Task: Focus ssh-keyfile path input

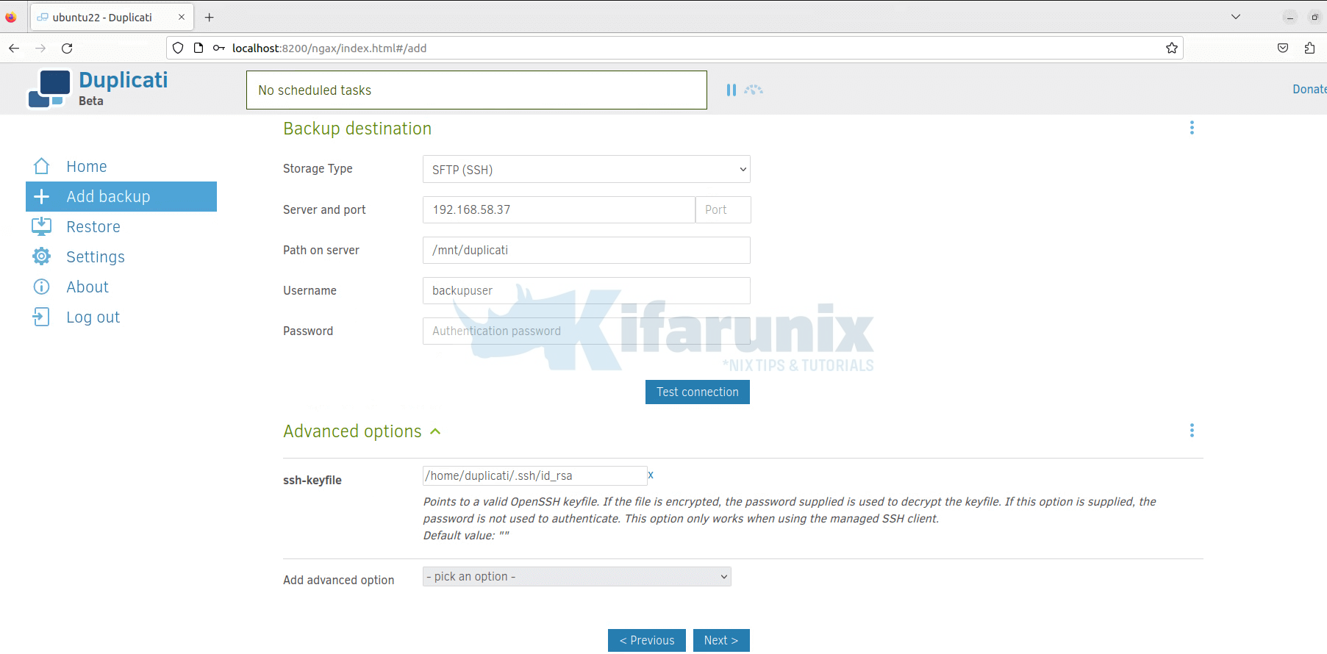Action: coord(534,475)
